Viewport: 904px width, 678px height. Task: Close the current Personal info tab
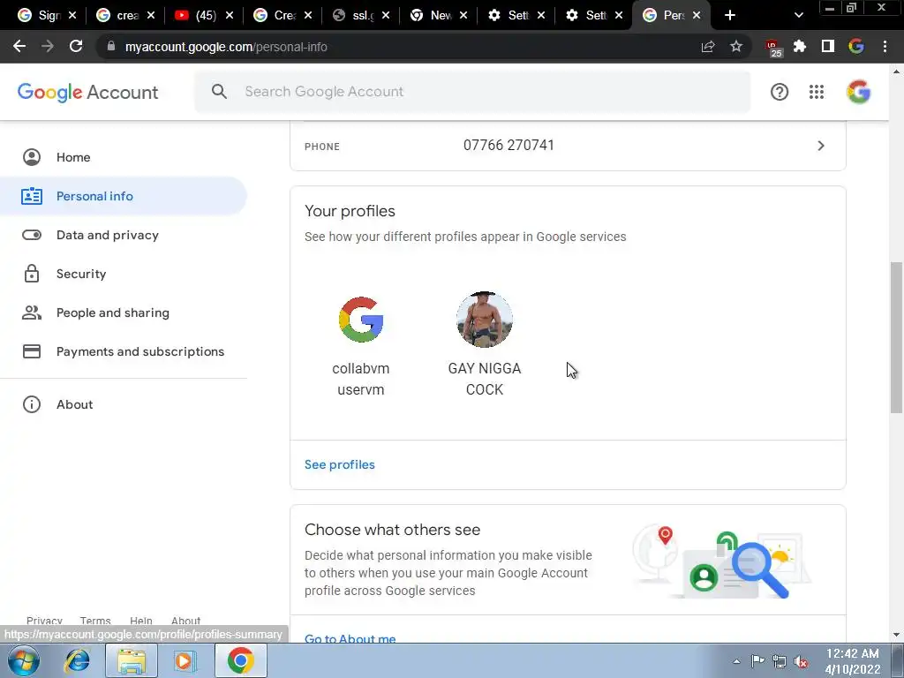coord(697,16)
